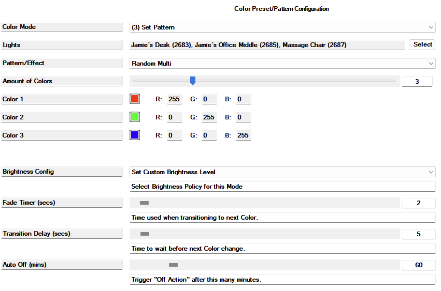Viewport: 441px width, 291px height.
Task: Click the Color 3 blue swatch
Action: click(x=135, y=135)
